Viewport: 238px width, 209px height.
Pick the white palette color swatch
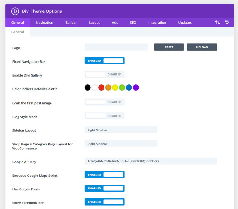tap(95, 87)
